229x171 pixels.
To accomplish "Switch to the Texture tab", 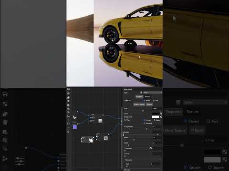I will (147, 96).
